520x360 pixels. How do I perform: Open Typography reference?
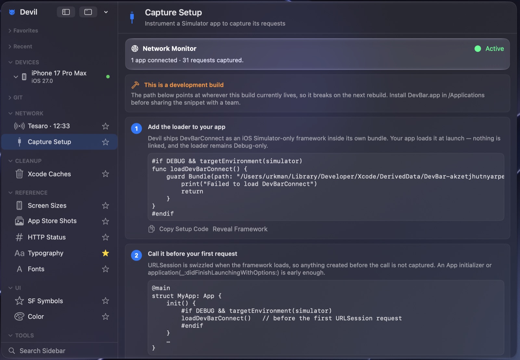coord(59,253)
